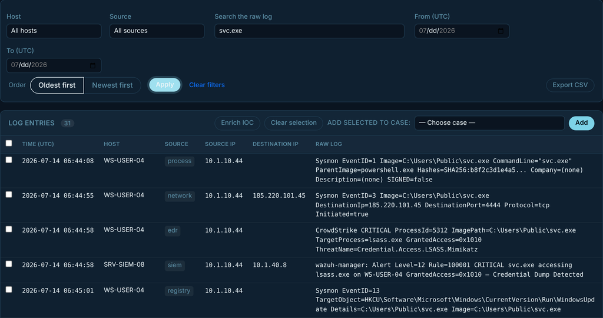Check the 06:44:55 network log entry
Screen dimensions: 603x318
pos(9,194)
